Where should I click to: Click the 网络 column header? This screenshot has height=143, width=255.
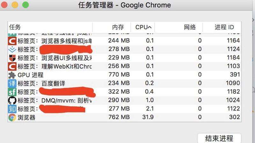(190, 27)
